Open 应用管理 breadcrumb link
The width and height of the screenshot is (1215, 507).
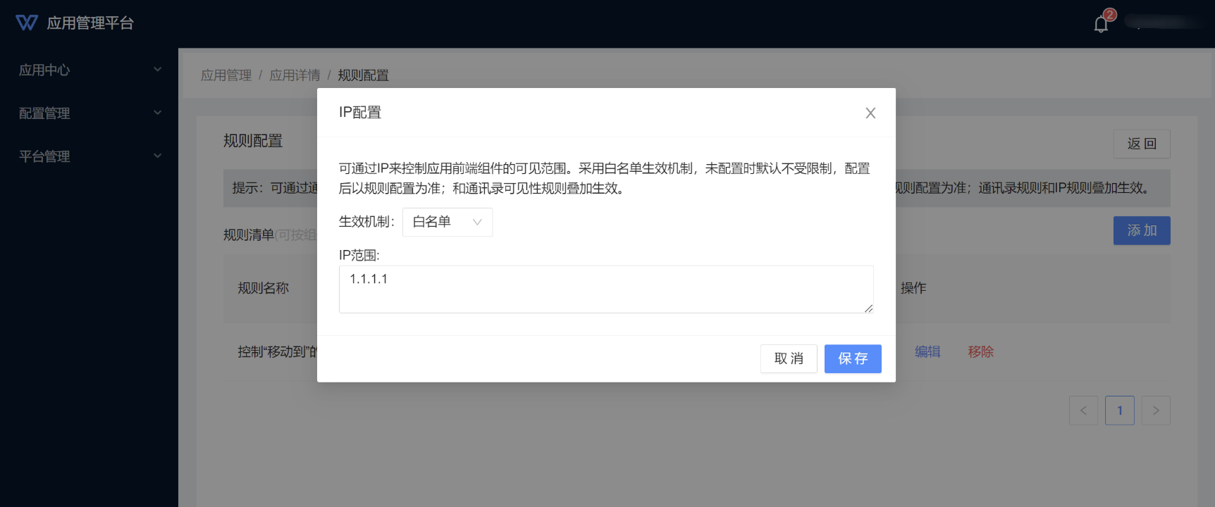pyautogui.click(x=226, y=75)
